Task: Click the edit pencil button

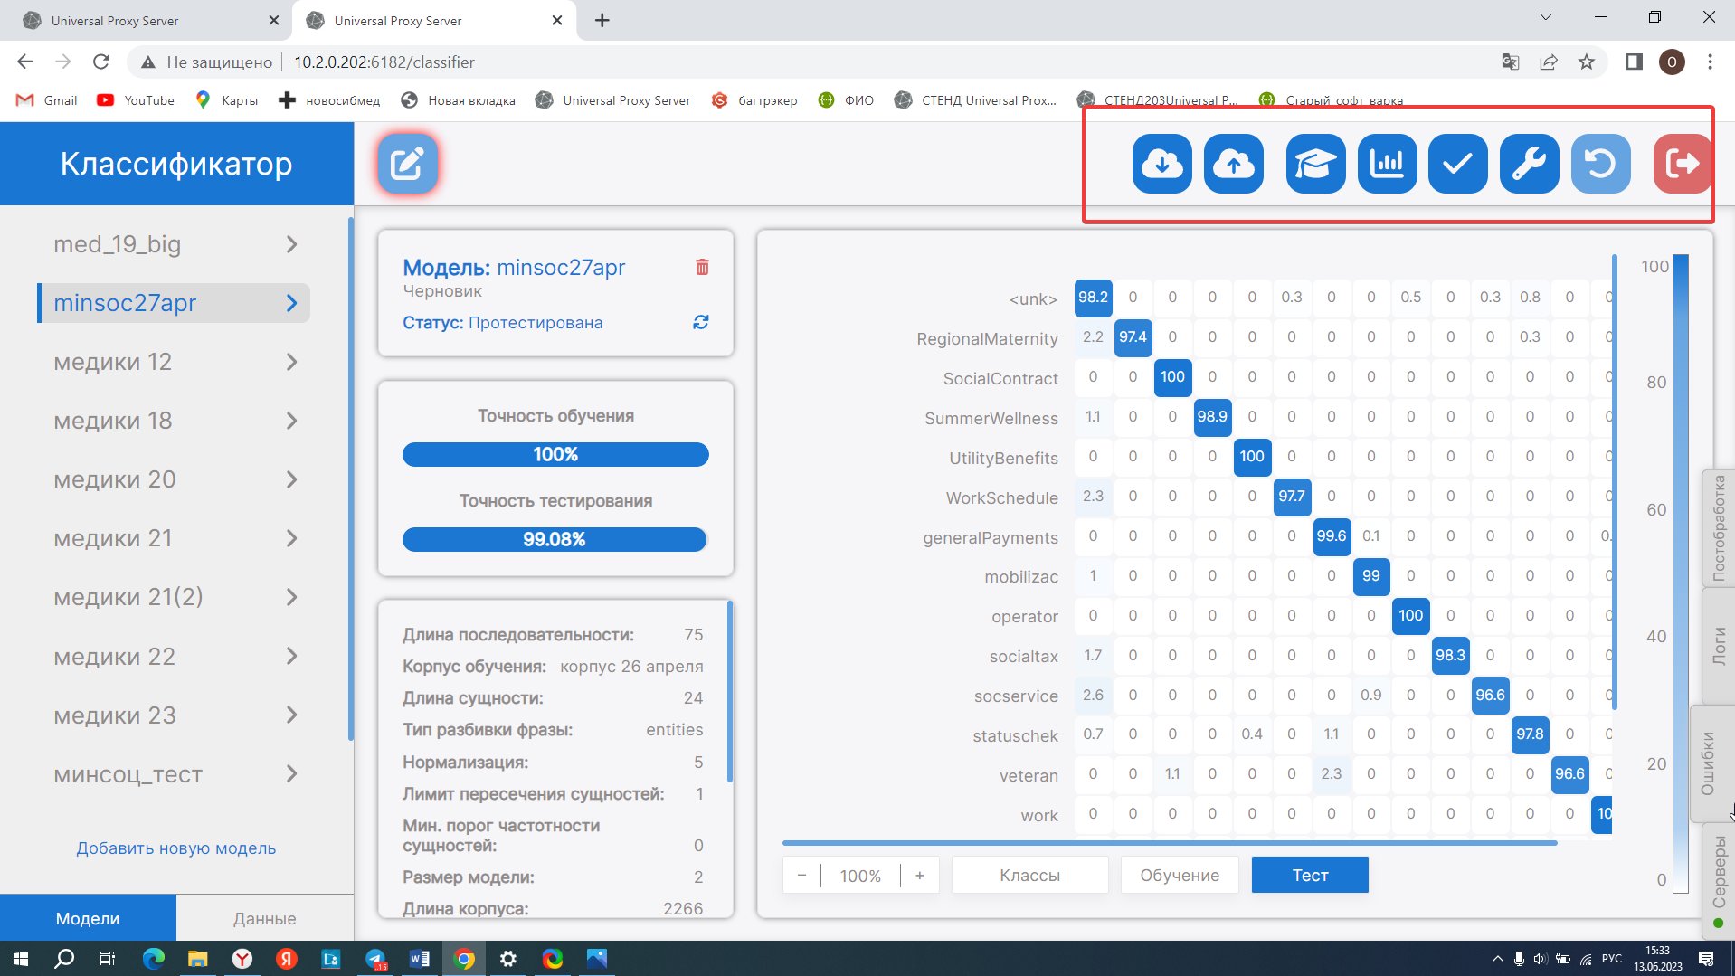Action: pyautogui.click(x=407, y=164)
